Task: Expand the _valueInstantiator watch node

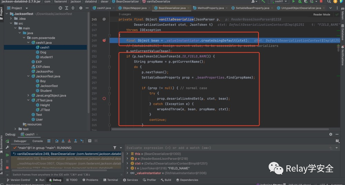Action: [x=127, y=173]
